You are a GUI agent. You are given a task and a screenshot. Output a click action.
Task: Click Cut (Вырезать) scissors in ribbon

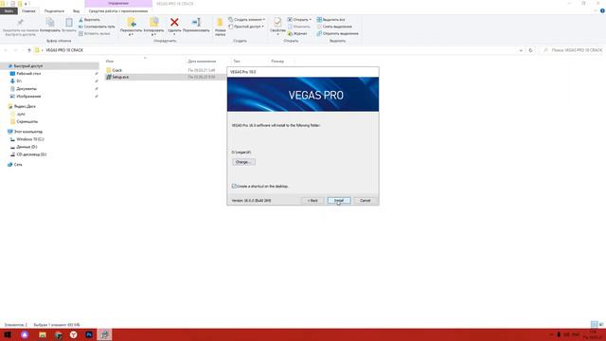pyautogui.click(x=89, y=19)
